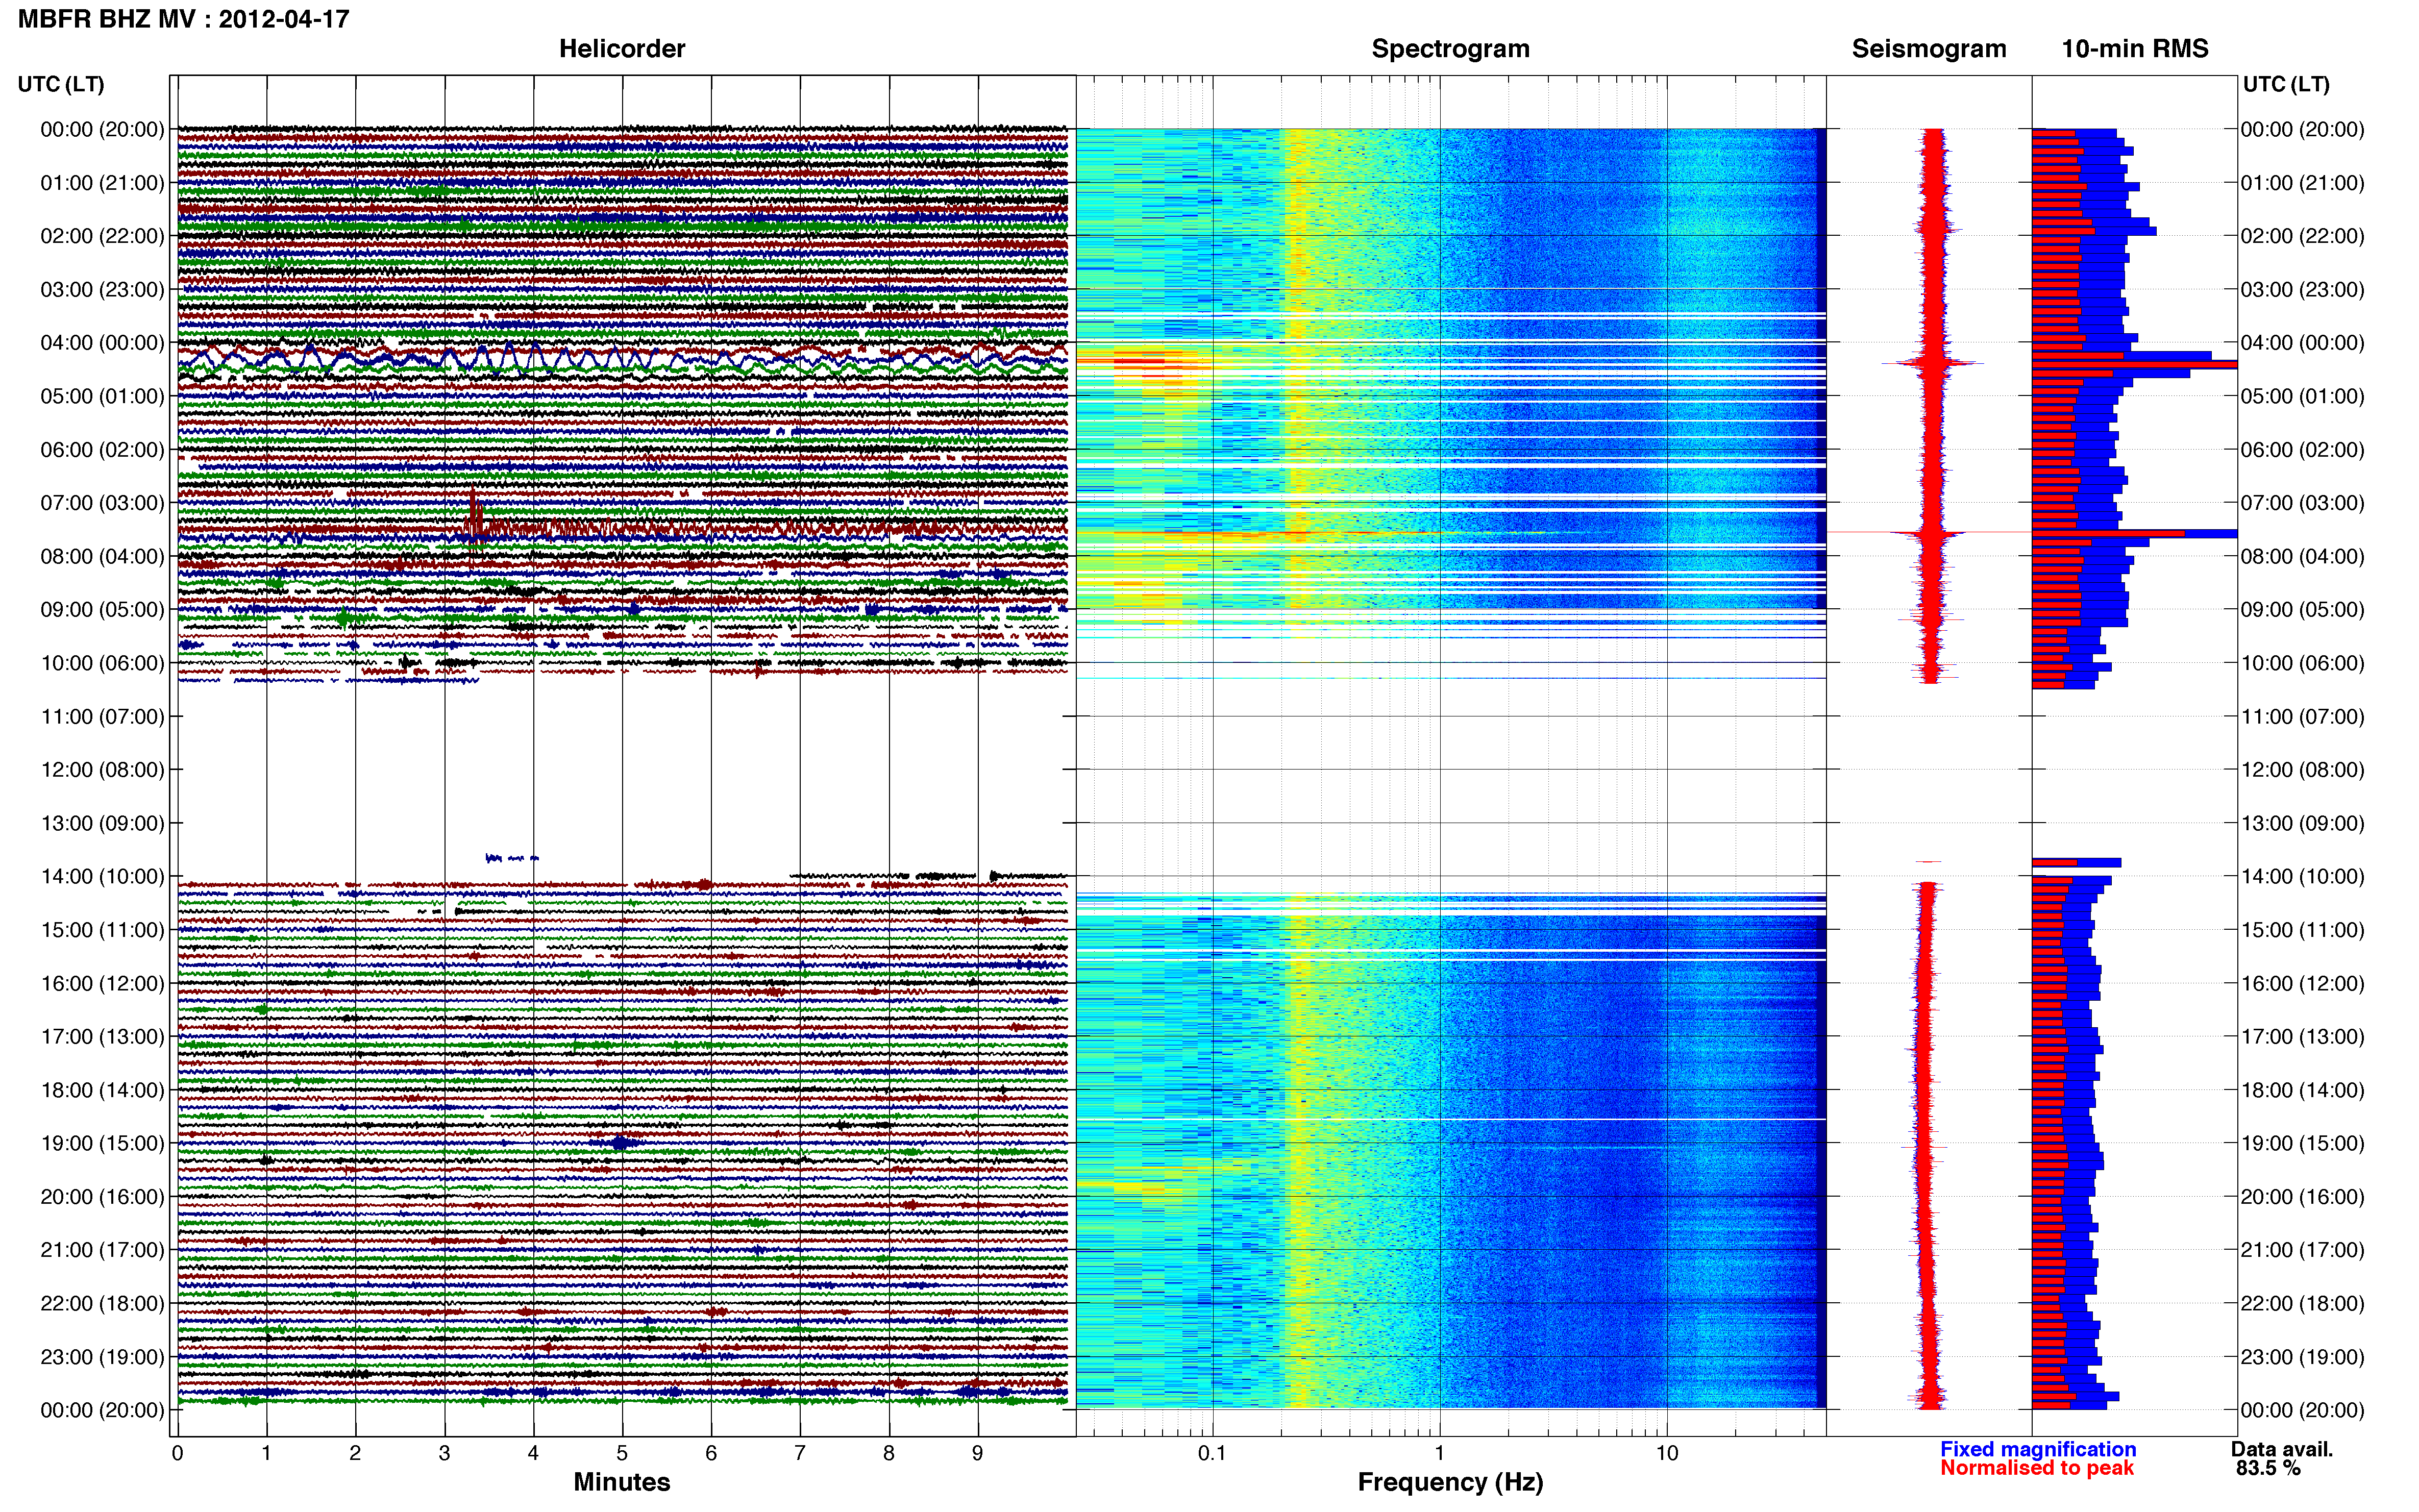The image size is (2419, 1512).
Task: Click the 6 tick on Minutes axis
Action: [x=711, y=1454]
